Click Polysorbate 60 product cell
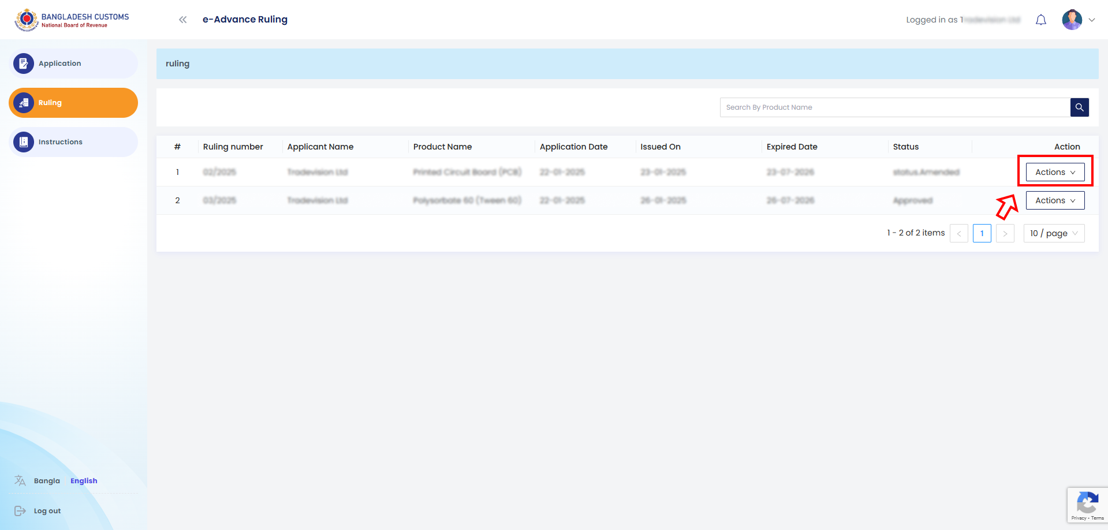Viewport: 1108px width, 530px height. (467, 200)
